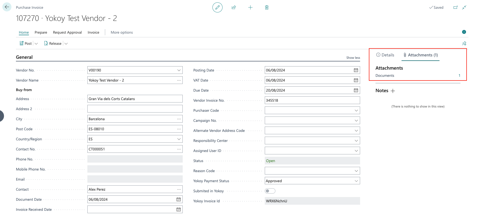Open the attached Documents count 1
478x219 pixels.
459,75
